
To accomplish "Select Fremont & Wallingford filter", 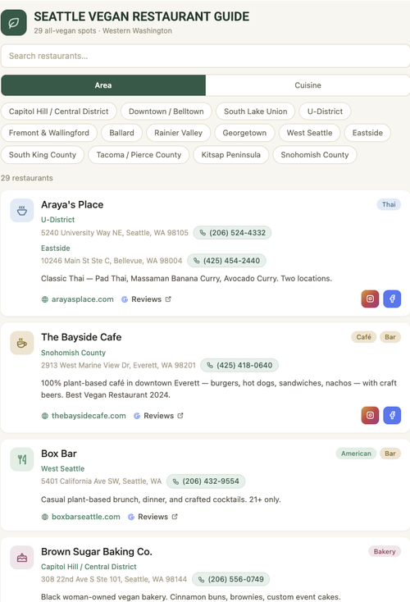I will pyautogui.click(x=48, y=133).
